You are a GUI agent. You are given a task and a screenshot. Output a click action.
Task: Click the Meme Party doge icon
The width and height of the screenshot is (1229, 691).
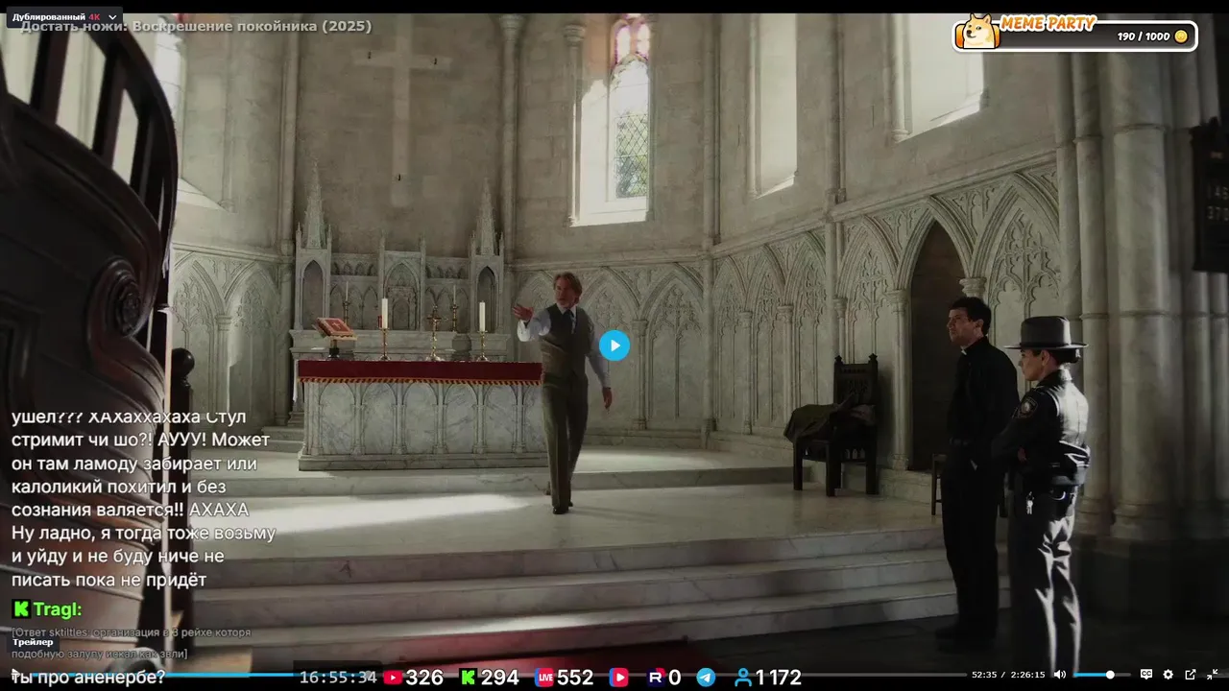pyautogui.click(x=978, y=32)
